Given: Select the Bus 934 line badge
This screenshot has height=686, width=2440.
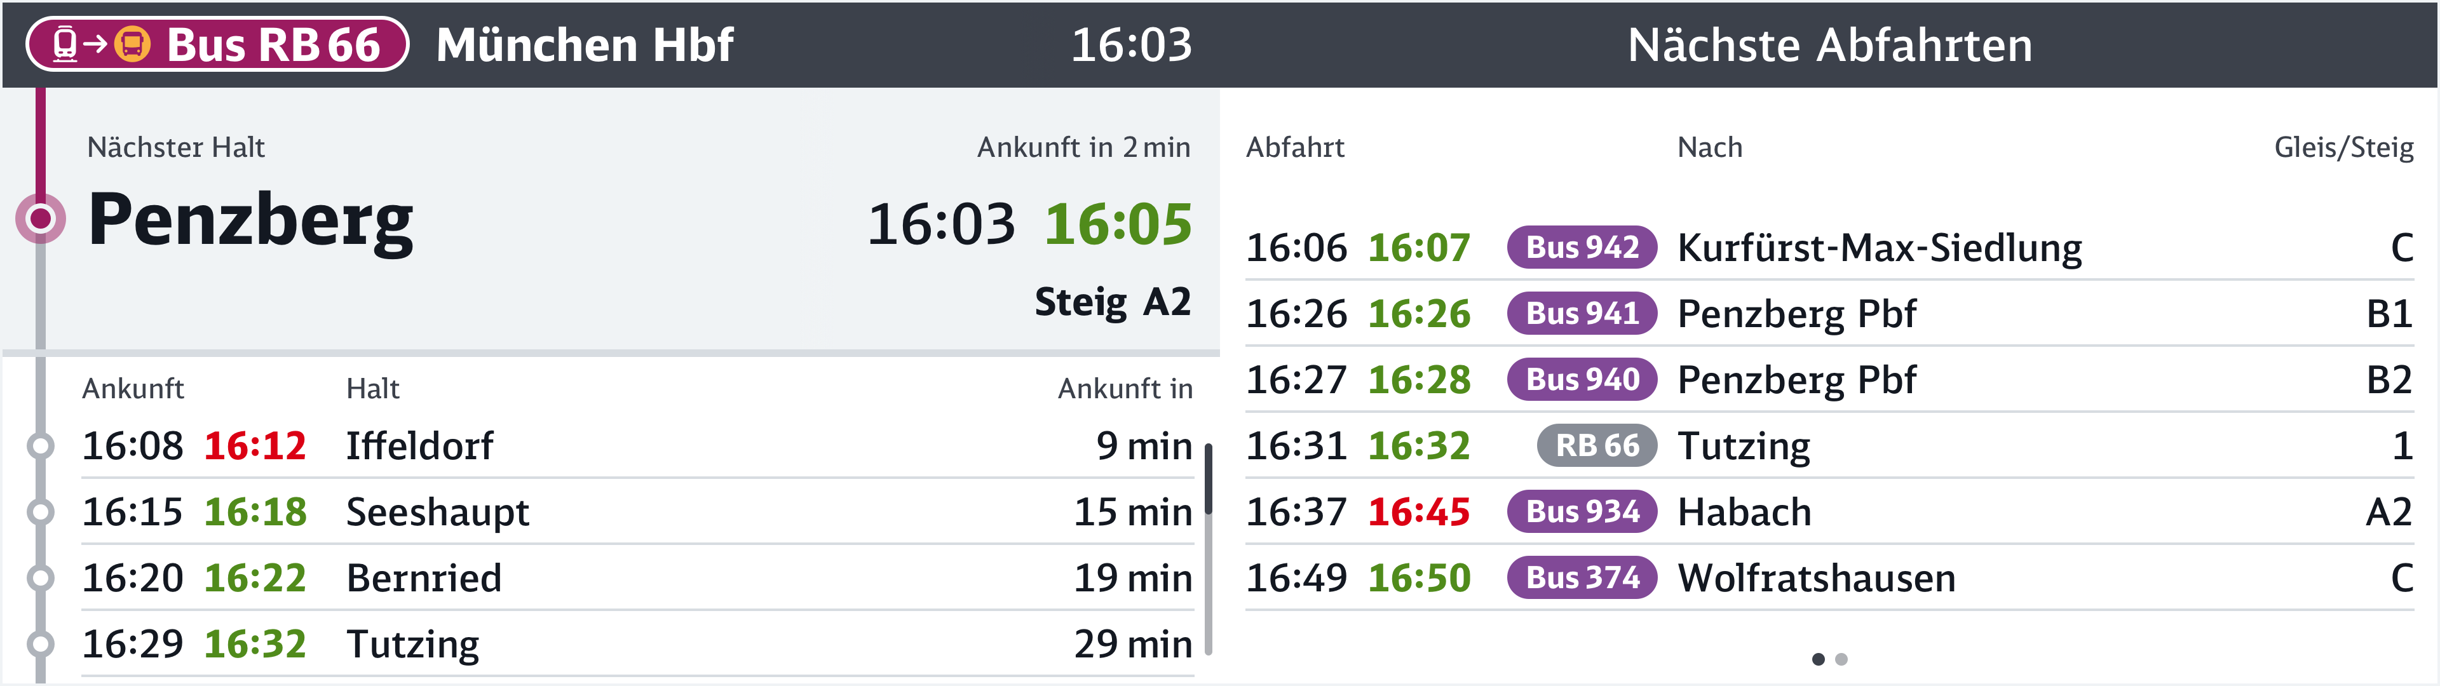Looking at the screenshot, I should pyautogui.click(x=1581, y=512).
